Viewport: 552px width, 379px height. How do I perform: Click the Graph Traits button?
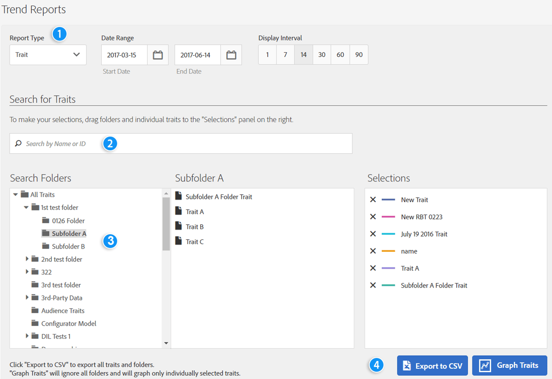(509, 365)
